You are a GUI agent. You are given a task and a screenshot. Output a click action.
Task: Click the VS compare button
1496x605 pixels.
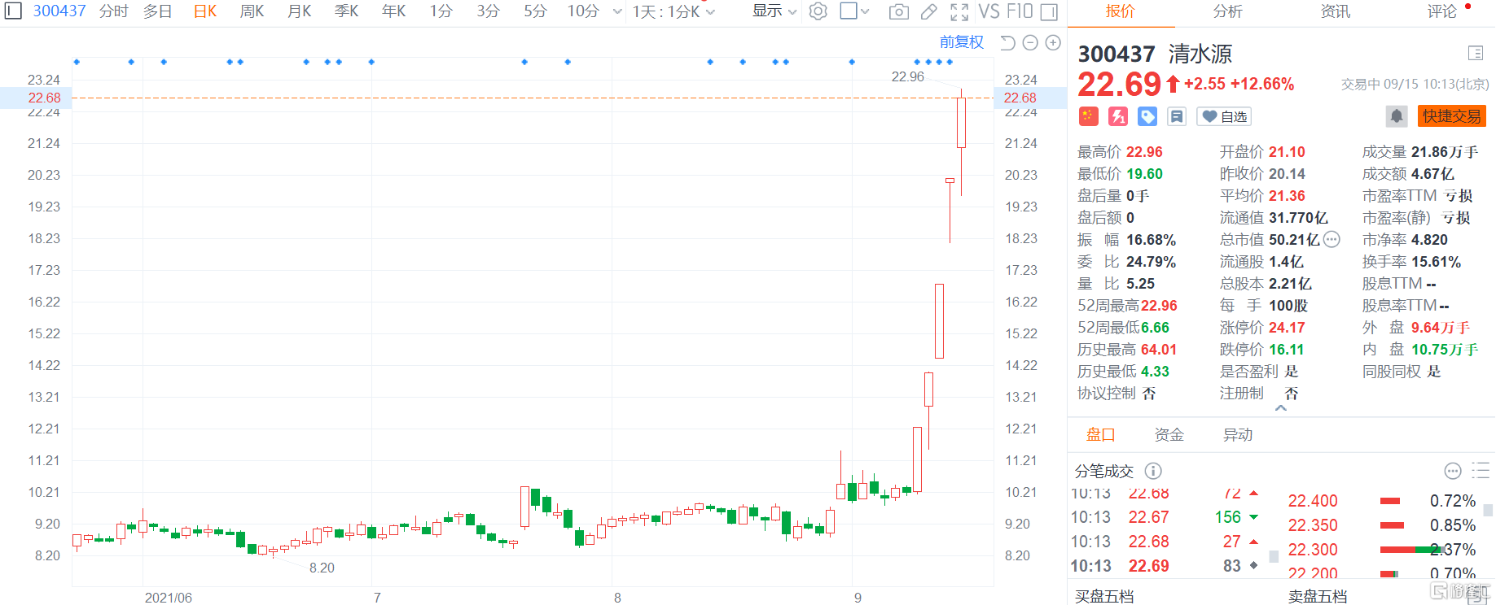click(x=989, y=11)
